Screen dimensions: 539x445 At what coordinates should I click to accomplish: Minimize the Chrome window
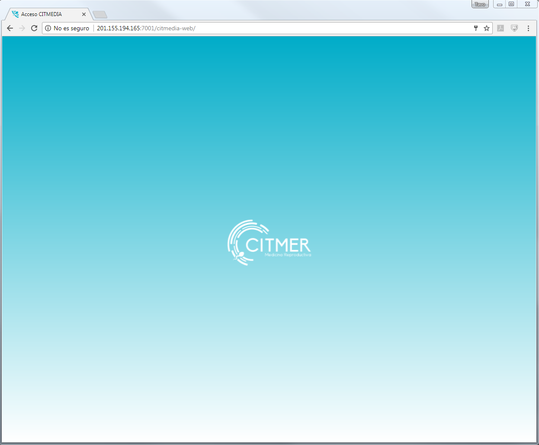coord(499,4)
